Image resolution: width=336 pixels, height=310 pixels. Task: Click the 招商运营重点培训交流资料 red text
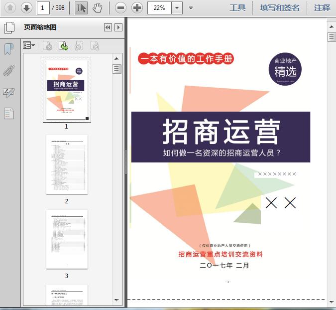tap(221, 254)
